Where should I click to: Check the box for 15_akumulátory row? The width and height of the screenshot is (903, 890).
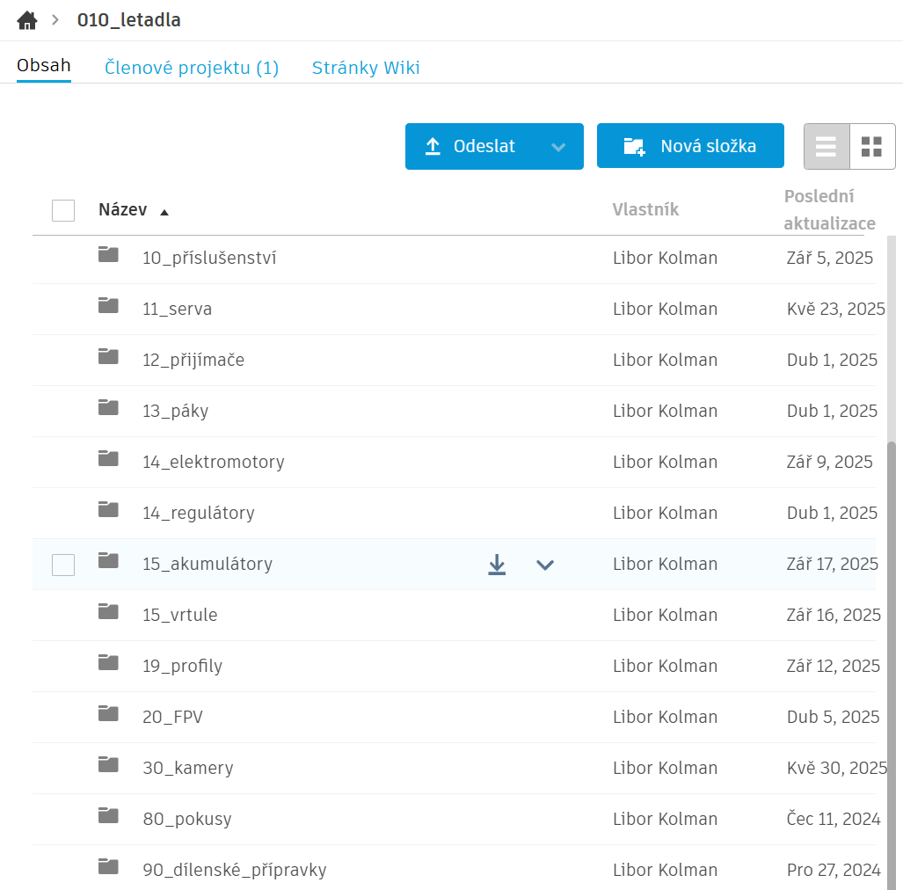(x=63, y=565)
